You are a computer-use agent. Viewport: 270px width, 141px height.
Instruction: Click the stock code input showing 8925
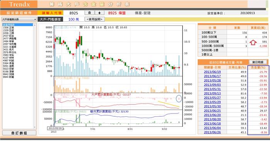(x=74, y=13)
